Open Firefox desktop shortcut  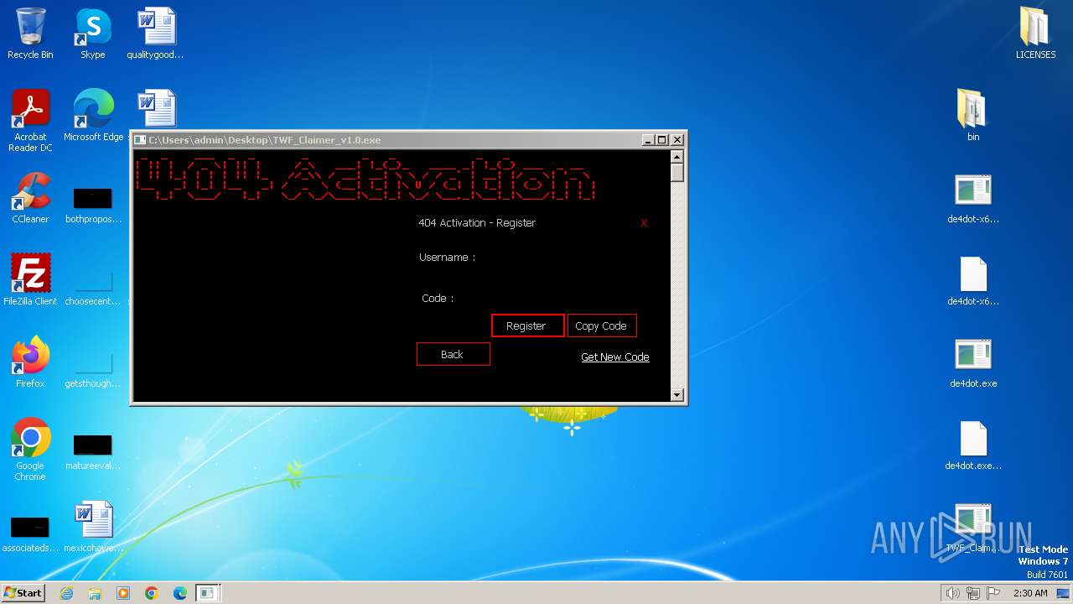coord(30,362)
